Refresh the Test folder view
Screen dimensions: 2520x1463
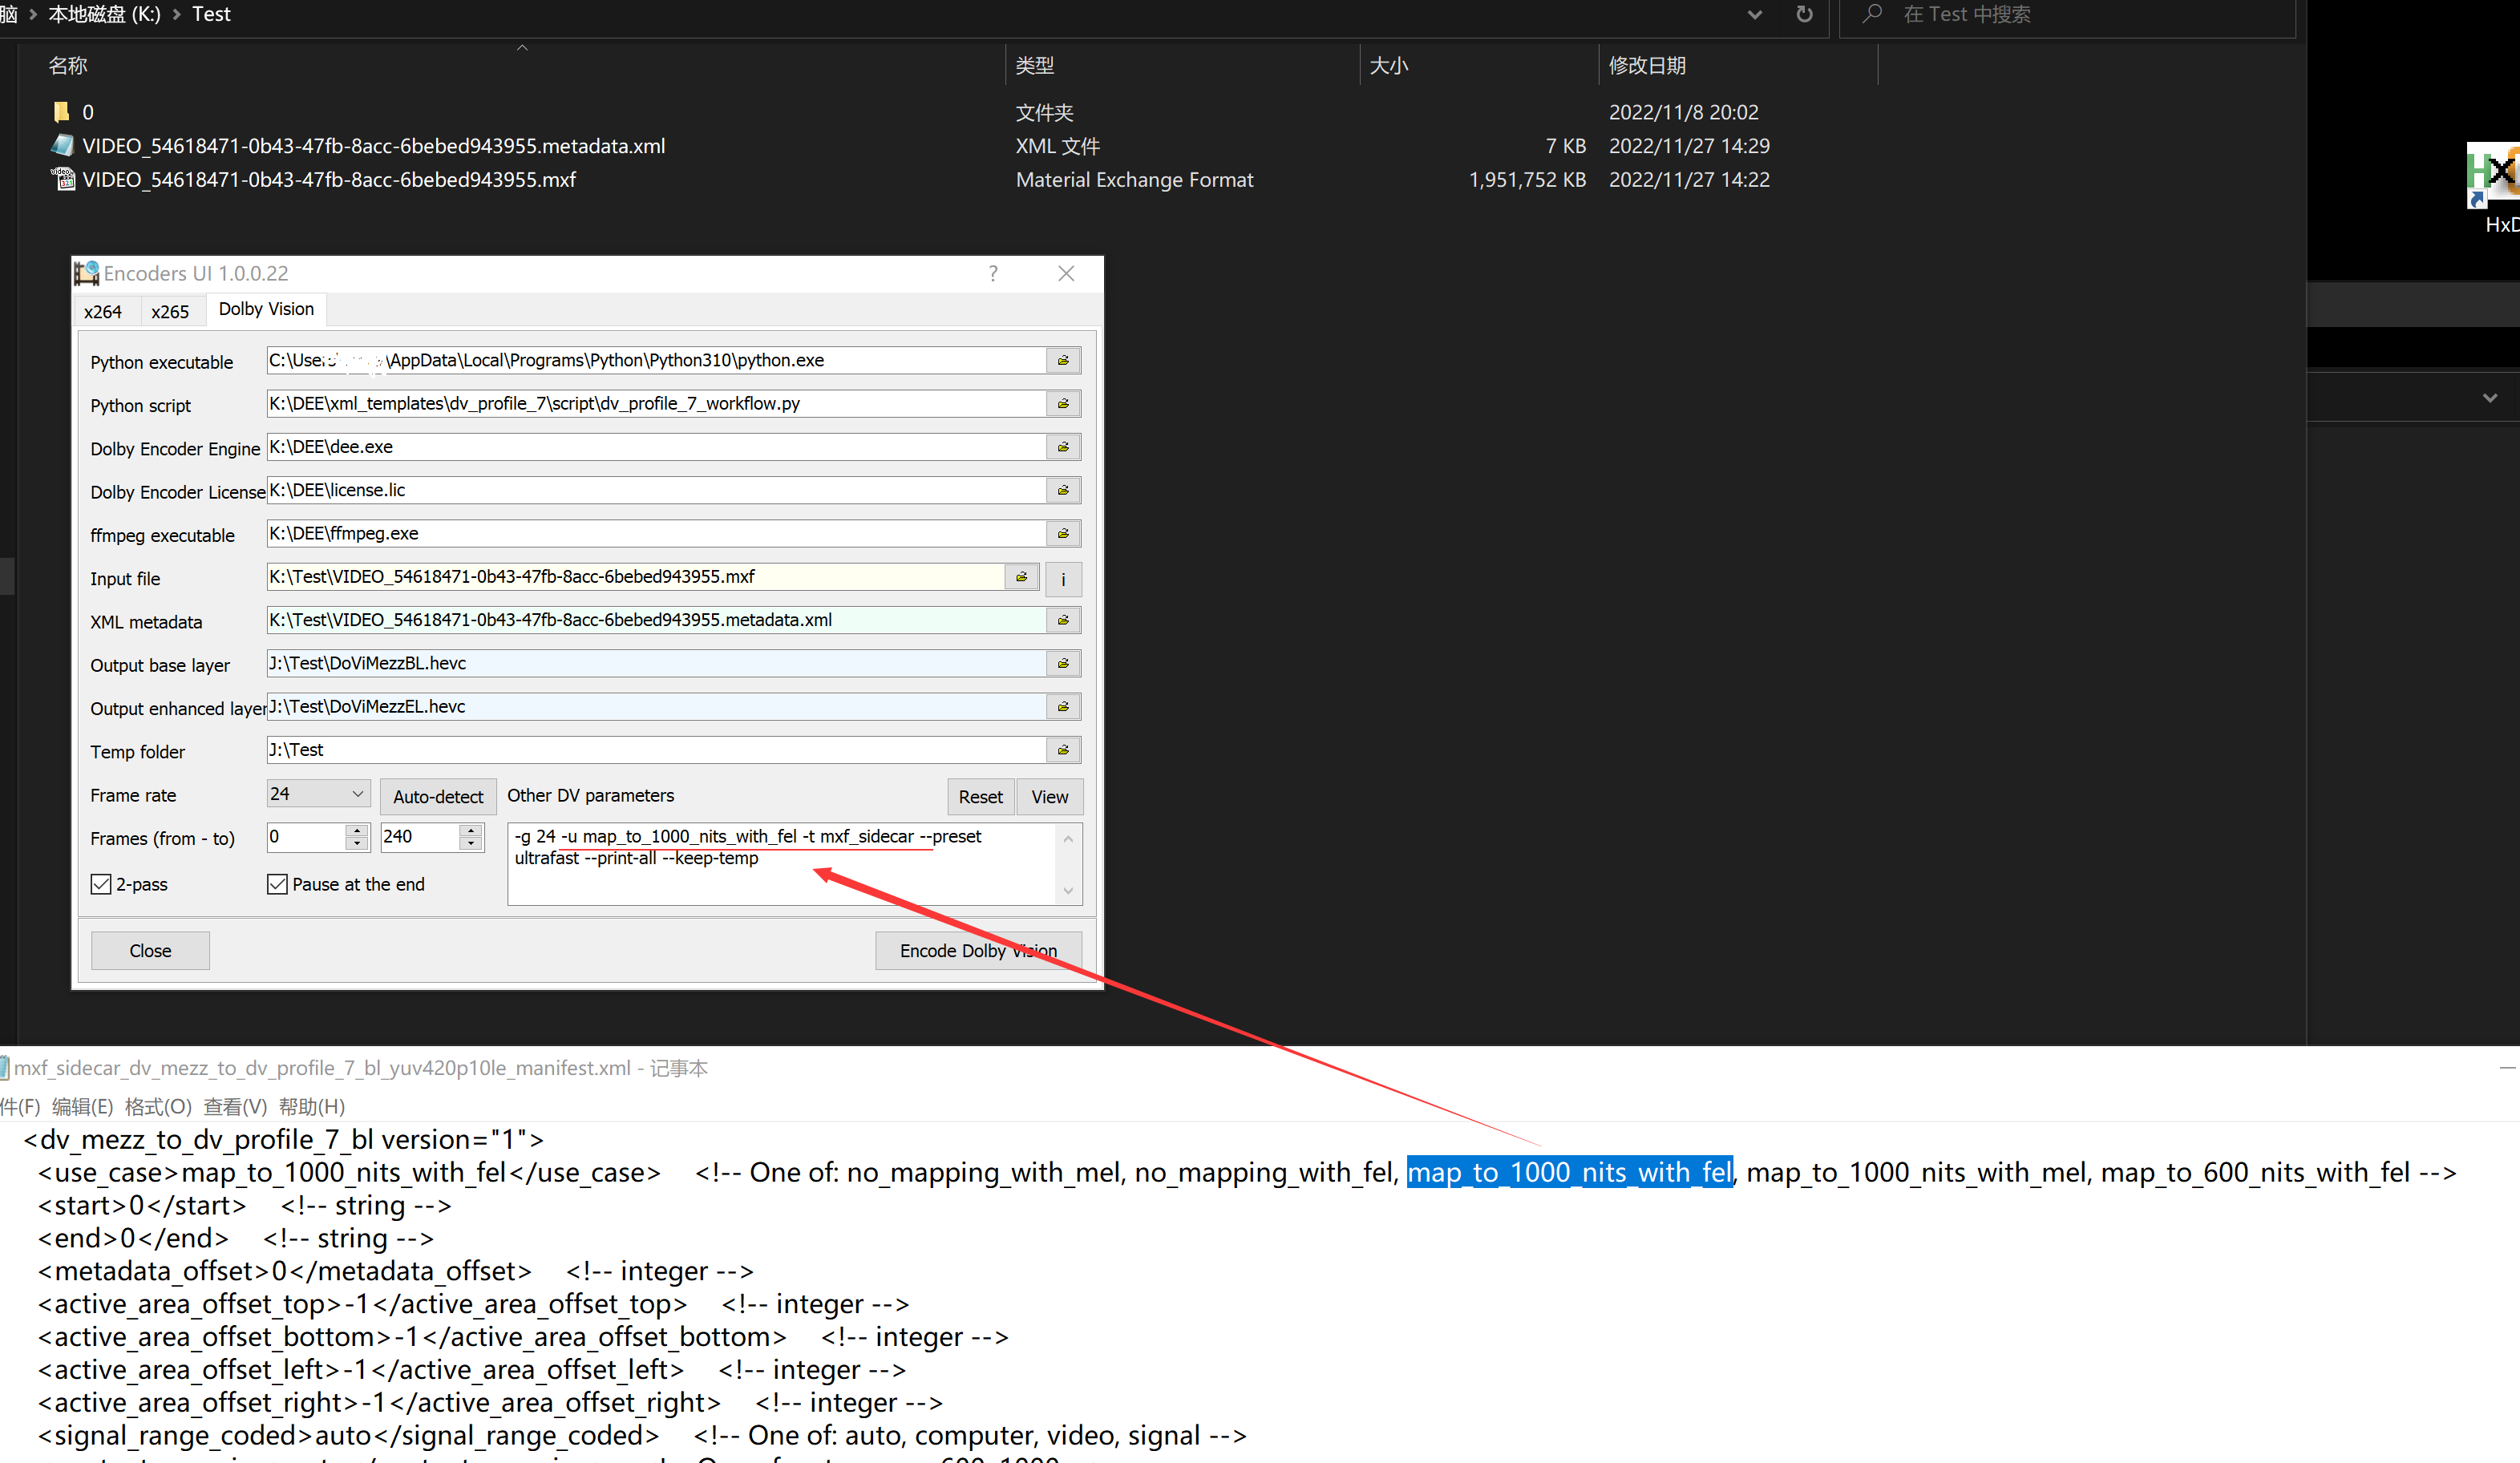pyautogui.click(x=1803, y=14)
